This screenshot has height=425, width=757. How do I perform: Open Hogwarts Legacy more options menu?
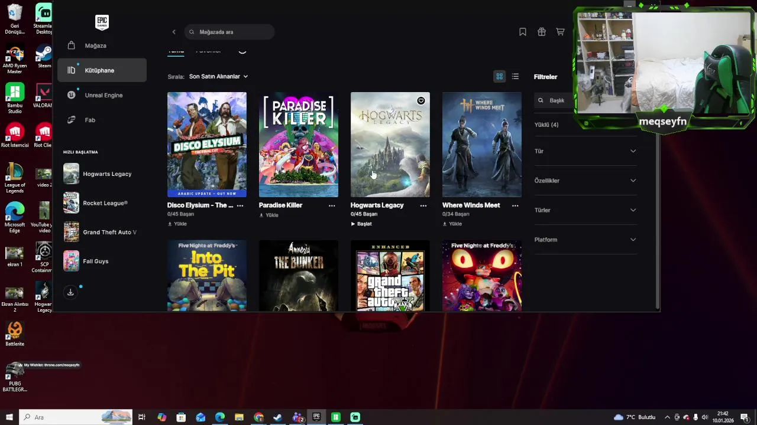point(423,205)
